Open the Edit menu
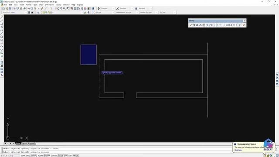This screenshot has height=157, width=279. pyautogui.click(x=10, y=5)
